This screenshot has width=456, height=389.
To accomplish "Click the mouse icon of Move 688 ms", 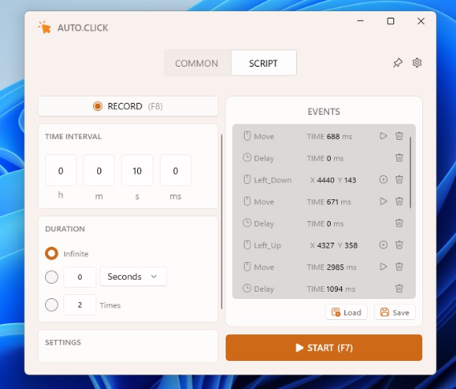I will click(x=247, y=136).
